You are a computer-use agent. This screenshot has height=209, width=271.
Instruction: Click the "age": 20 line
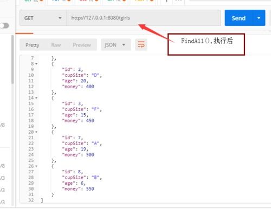pos(75,81)
